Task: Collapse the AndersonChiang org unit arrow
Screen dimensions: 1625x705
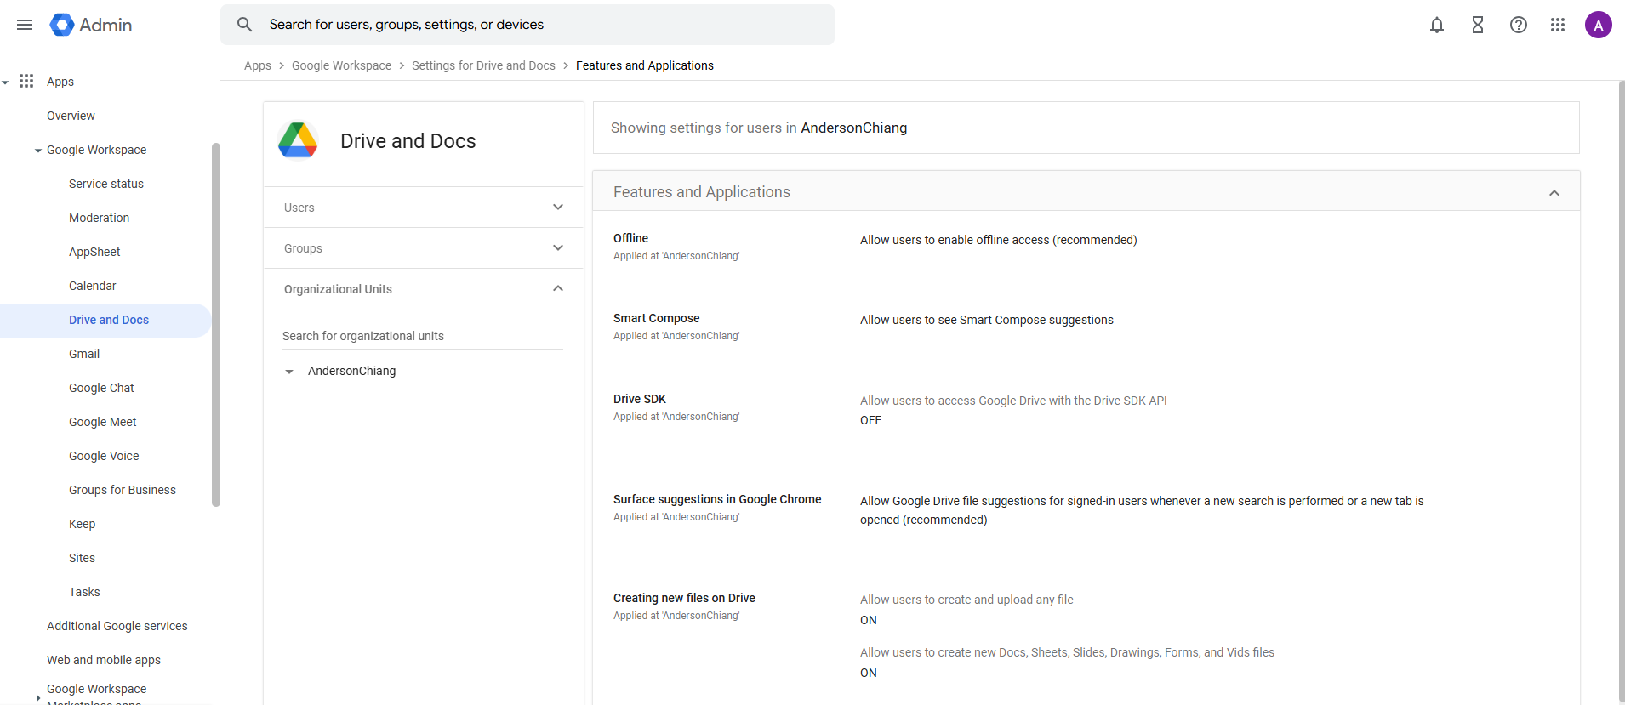Action: [x=289, y=372]
